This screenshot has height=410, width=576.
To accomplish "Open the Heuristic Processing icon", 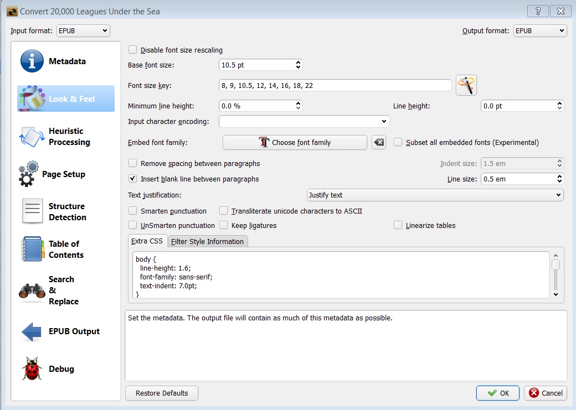I will [x=32, y=137].
